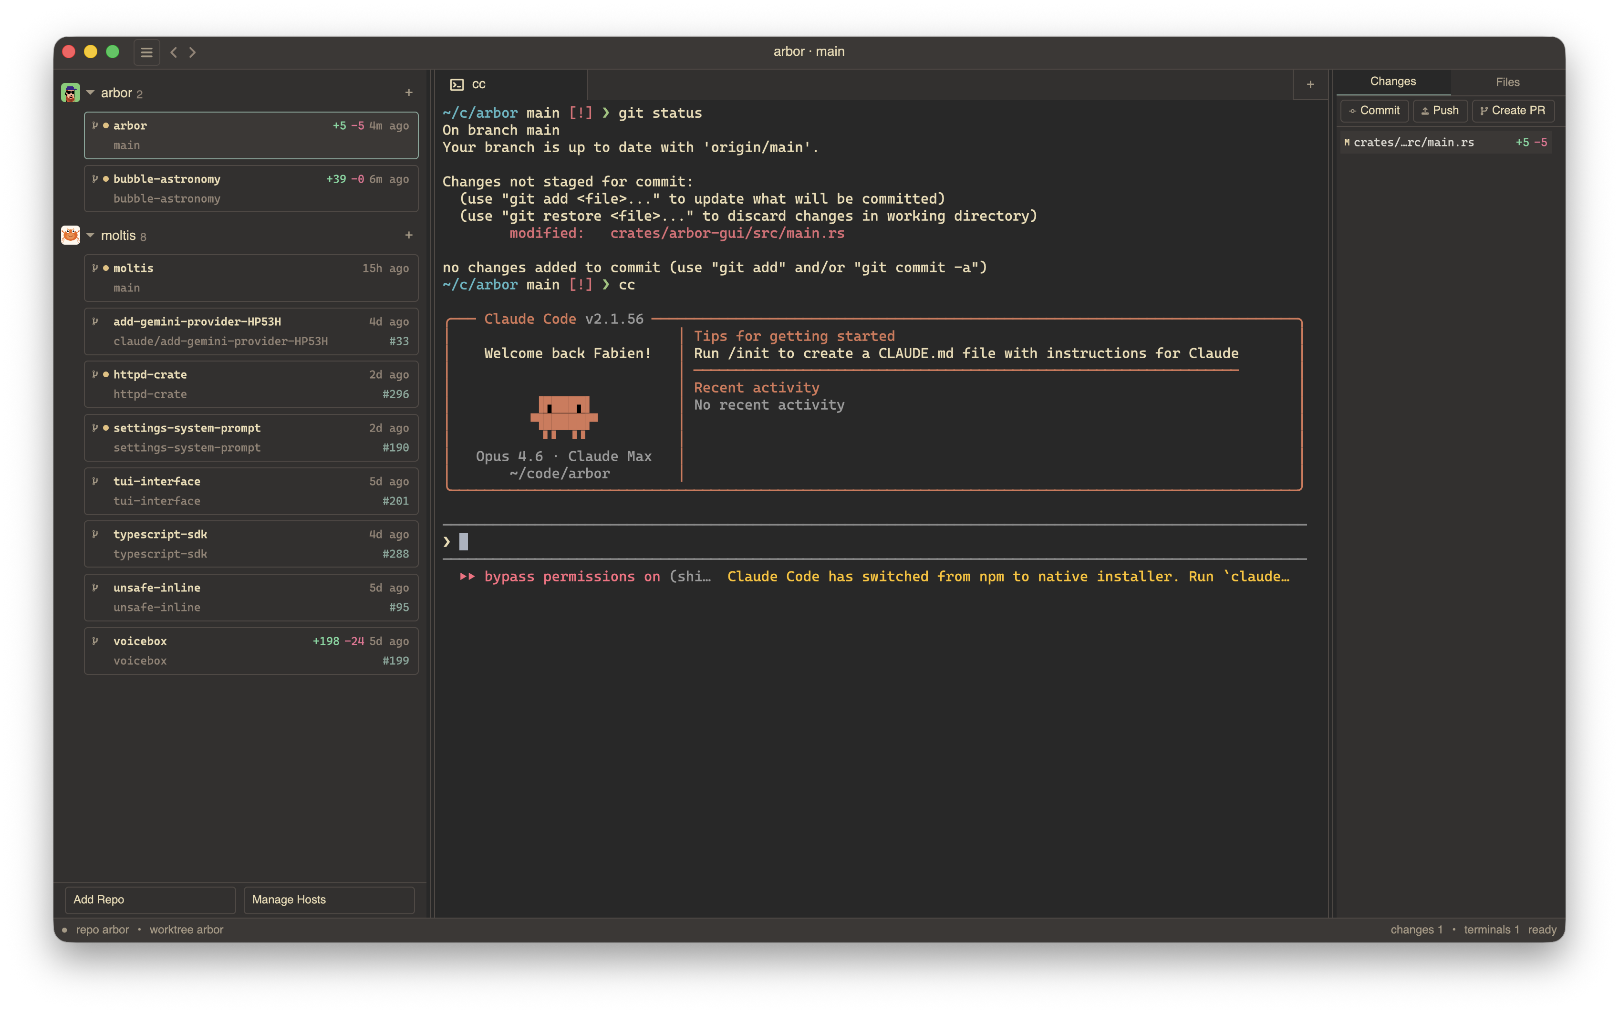This screenshot has height=1013, width=1619.
Task: Click Create PR button
Action: (x=1513, y=111)
